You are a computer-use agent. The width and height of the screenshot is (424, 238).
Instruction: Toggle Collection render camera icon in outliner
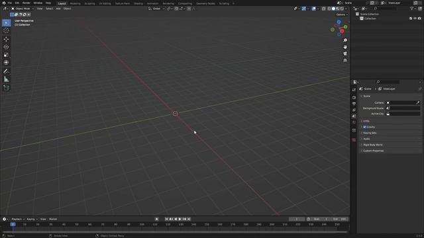(x=419, y=19)
